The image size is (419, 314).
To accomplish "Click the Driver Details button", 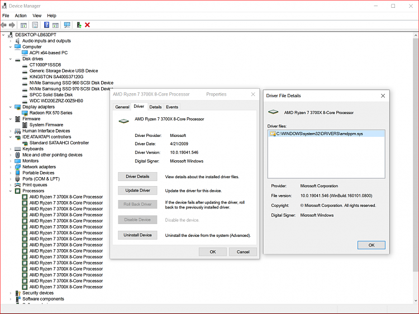I will [x=137, y=177].
